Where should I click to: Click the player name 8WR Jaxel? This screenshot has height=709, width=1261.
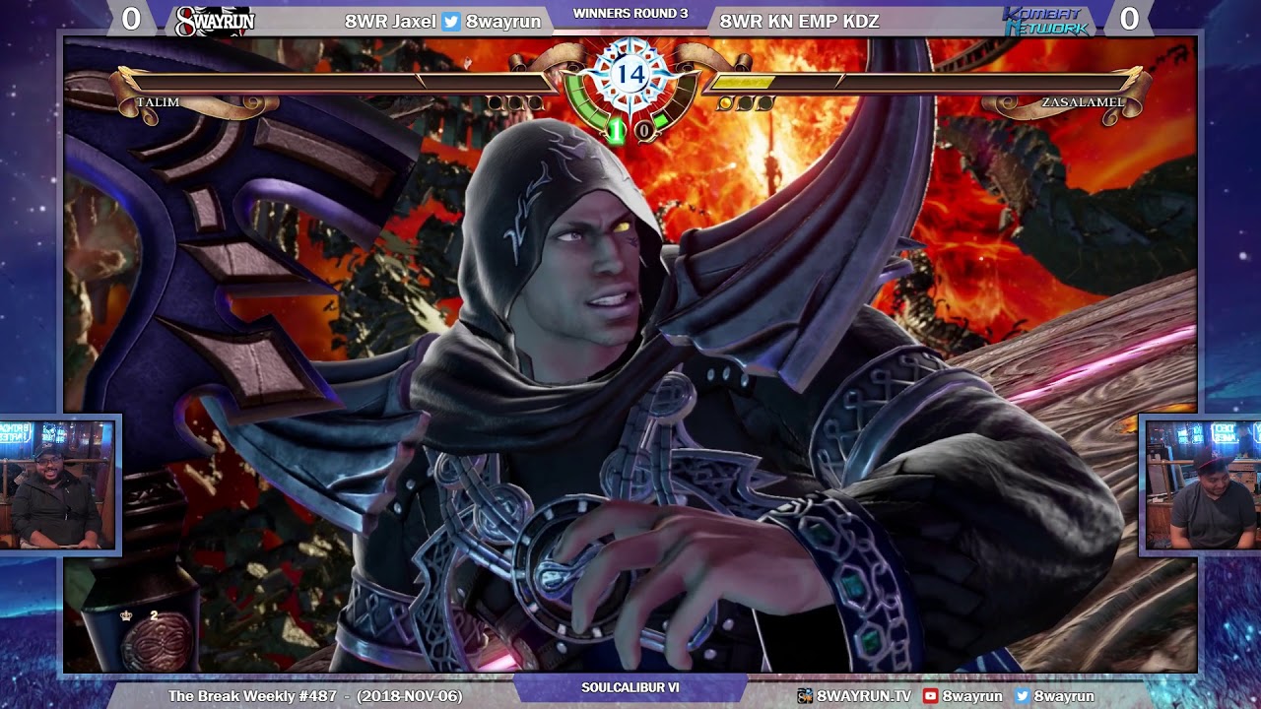coord(390,22)
